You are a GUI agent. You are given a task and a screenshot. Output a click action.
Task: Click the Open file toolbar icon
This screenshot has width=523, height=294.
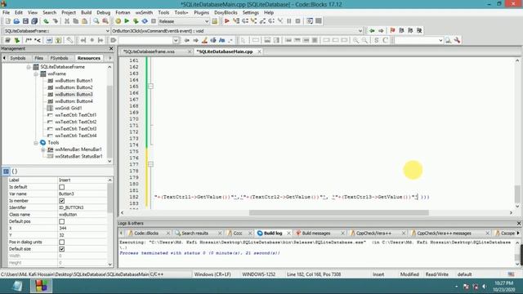point(16,21)
